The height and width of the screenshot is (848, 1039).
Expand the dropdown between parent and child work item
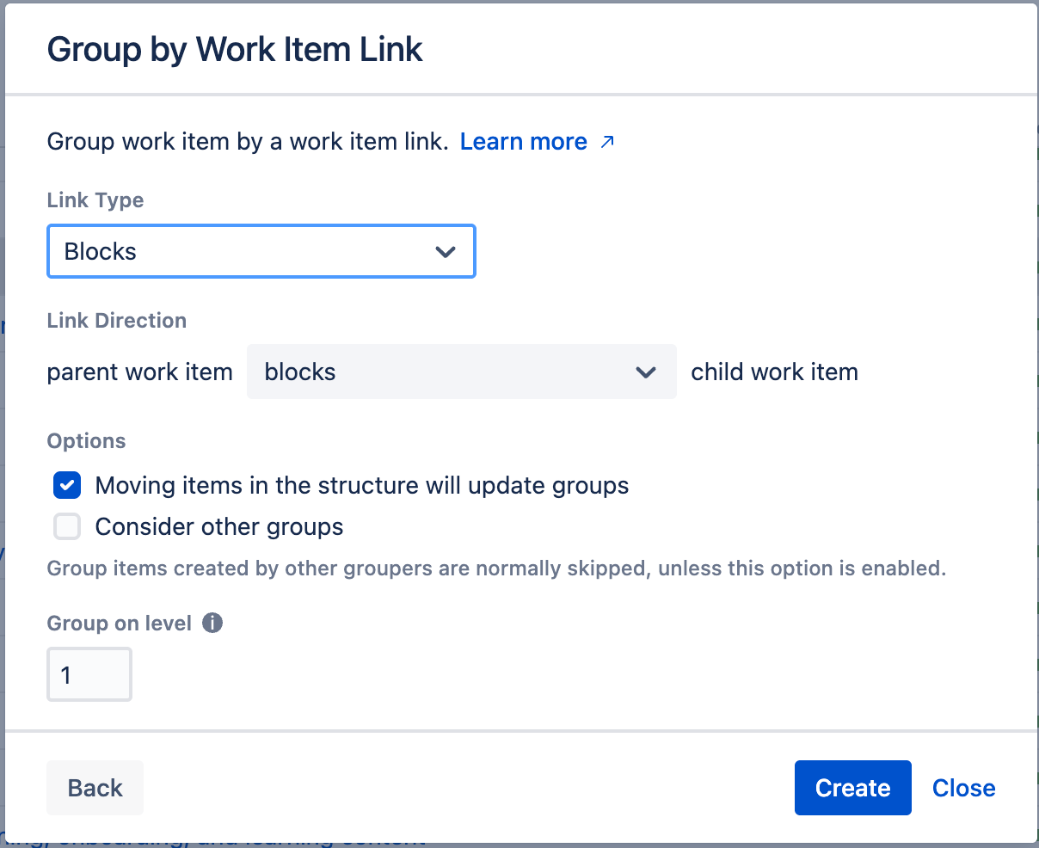click(x=461, y=372)
